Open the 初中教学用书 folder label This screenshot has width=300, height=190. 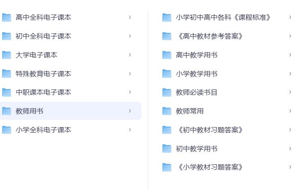point(197,148)
